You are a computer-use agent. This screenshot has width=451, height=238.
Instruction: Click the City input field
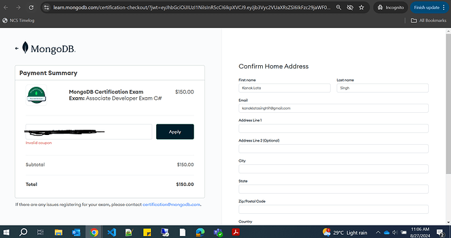pos(333,169)
